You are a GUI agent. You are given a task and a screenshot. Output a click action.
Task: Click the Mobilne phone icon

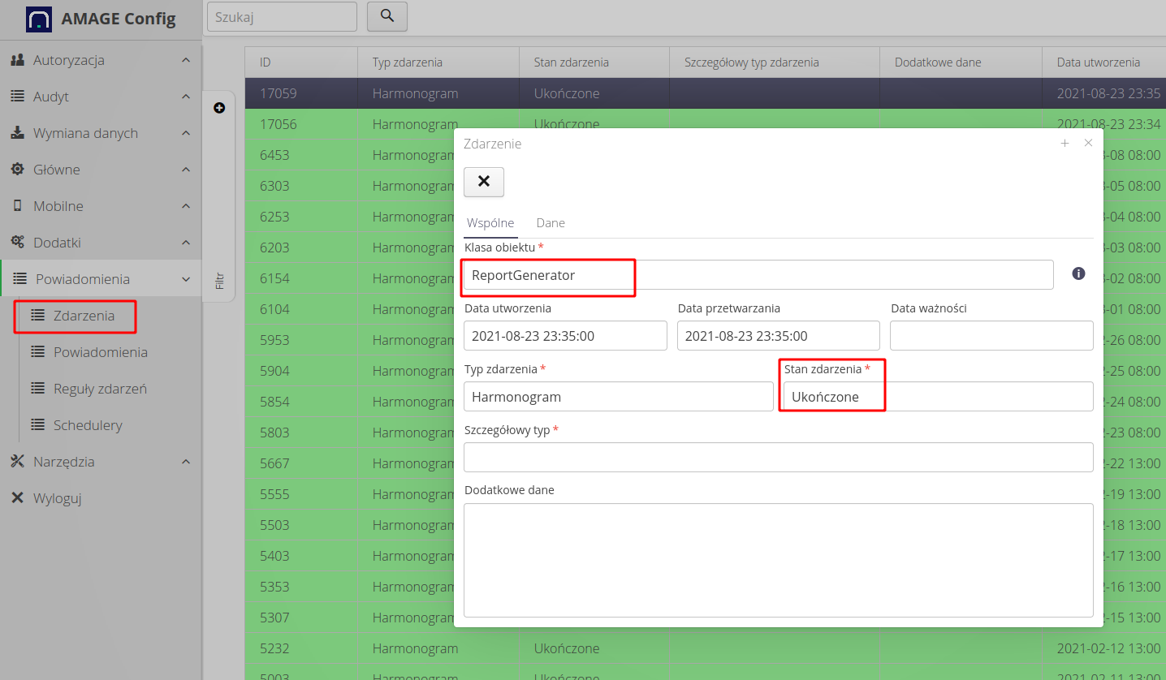(19, 206)
